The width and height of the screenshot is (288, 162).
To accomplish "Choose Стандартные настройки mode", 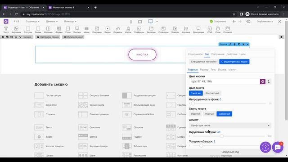I will (204, 62).
